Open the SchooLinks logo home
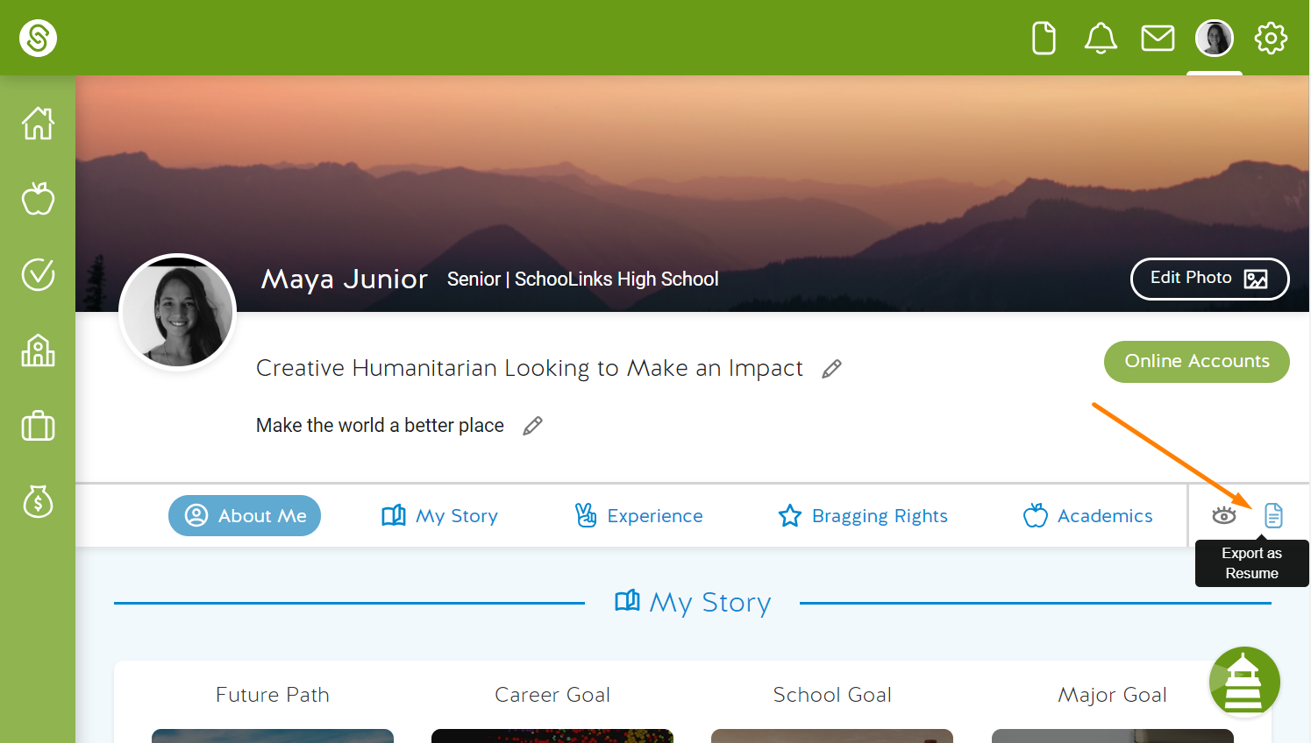This screenshot has width=1311, height=743. point(39,38)
